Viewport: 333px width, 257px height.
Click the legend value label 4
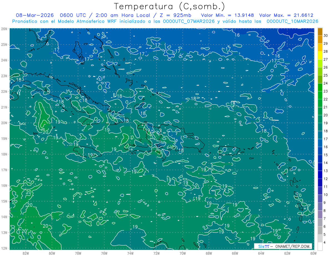325,242
